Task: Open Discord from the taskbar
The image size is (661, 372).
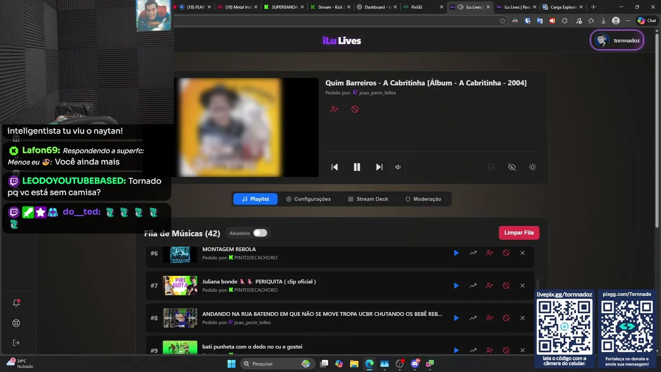Action: (415, 364)
